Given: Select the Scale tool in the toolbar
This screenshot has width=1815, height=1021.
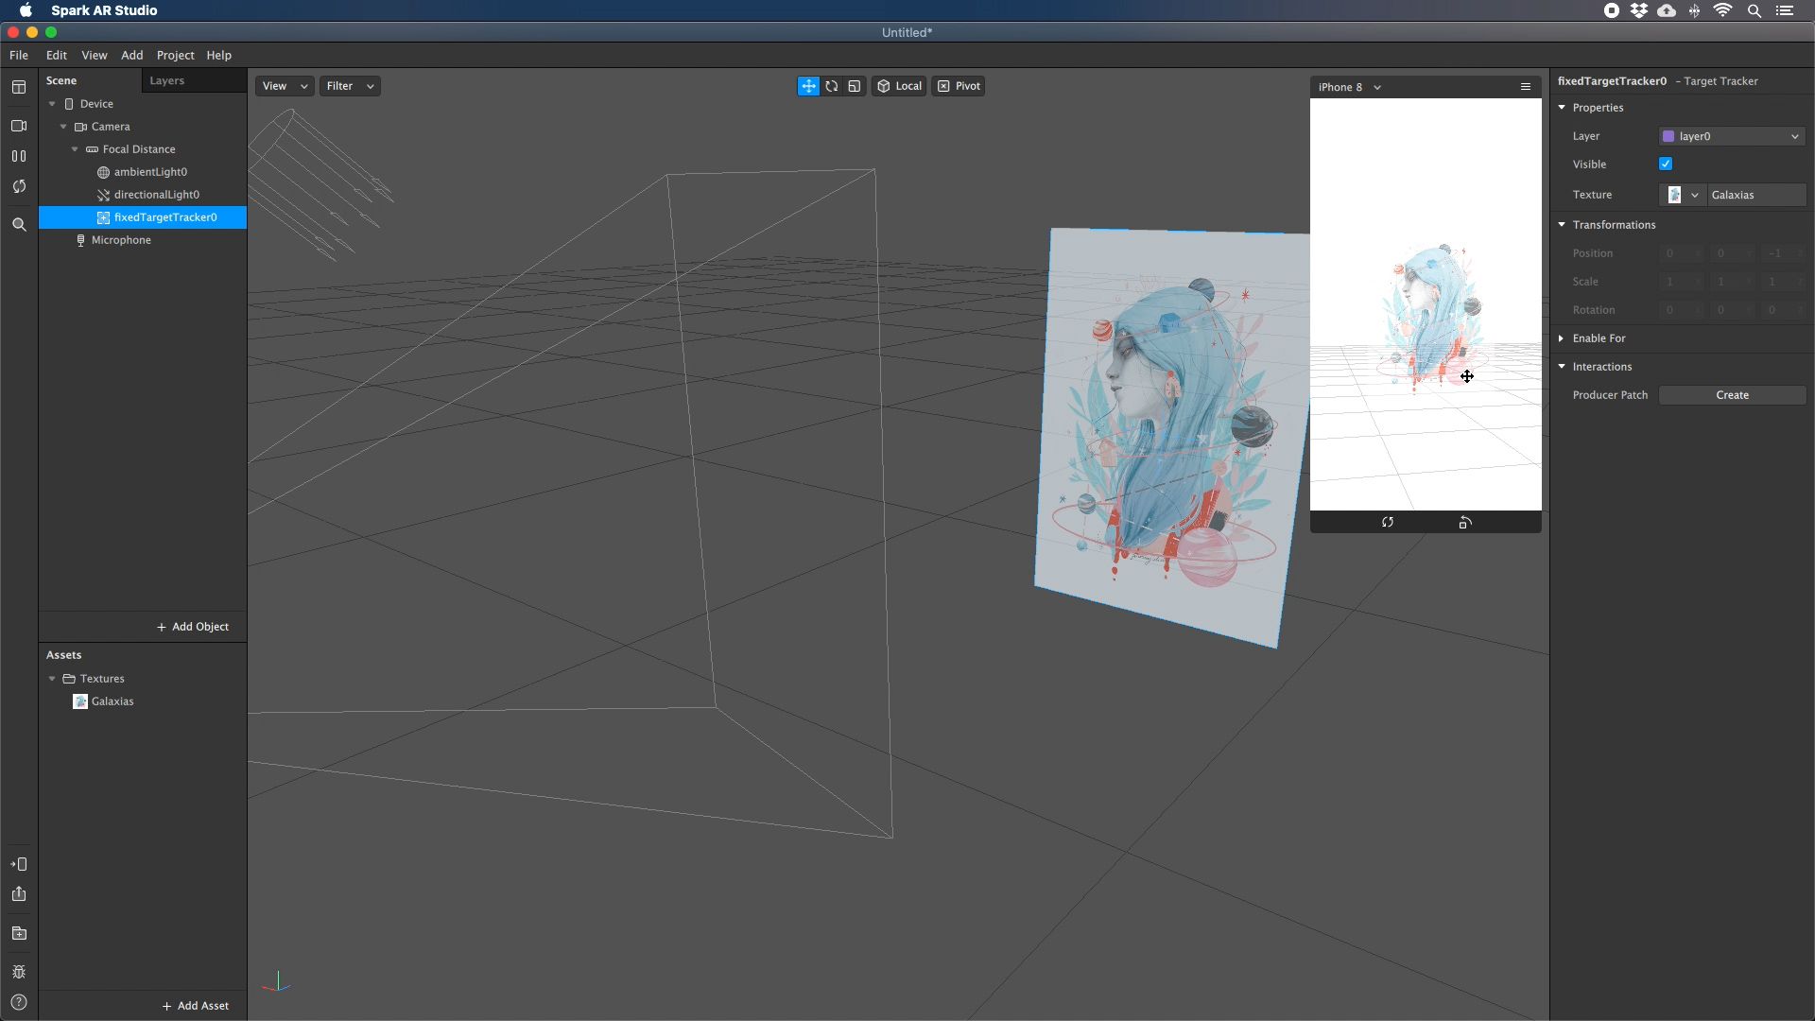Looking at the screenshot, I should 854,86.
